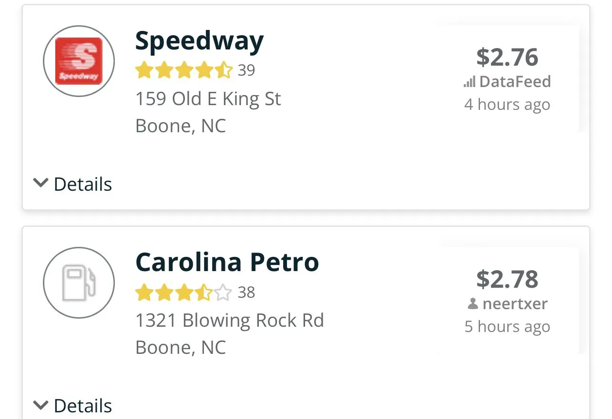Image resolution: width=612 pixels, height=419 pixels.
Task: Click the DataFeed price source label
Action: 515,82
